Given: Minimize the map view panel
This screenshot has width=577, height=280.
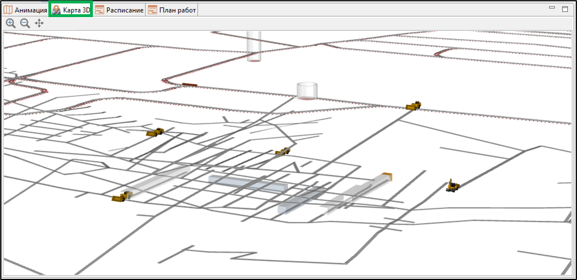Looking at the screenshot, I should point(551,8).
